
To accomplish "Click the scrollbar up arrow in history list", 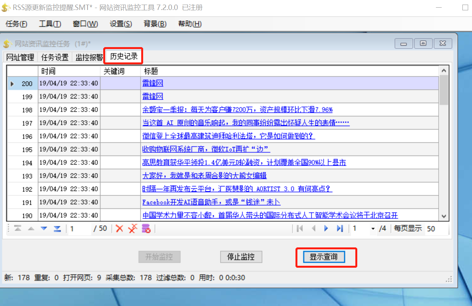I will coord(444,71).
